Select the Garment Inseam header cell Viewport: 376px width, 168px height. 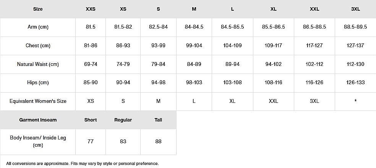click(38, 120)
